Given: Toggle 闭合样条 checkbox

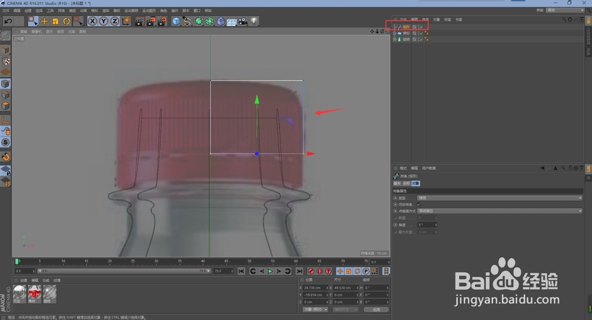Looking at the screenshot, I should 419,204.
